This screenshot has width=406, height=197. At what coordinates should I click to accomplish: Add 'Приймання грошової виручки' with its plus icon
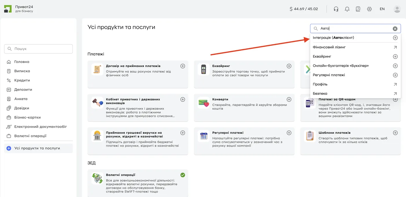click(183, 133)
